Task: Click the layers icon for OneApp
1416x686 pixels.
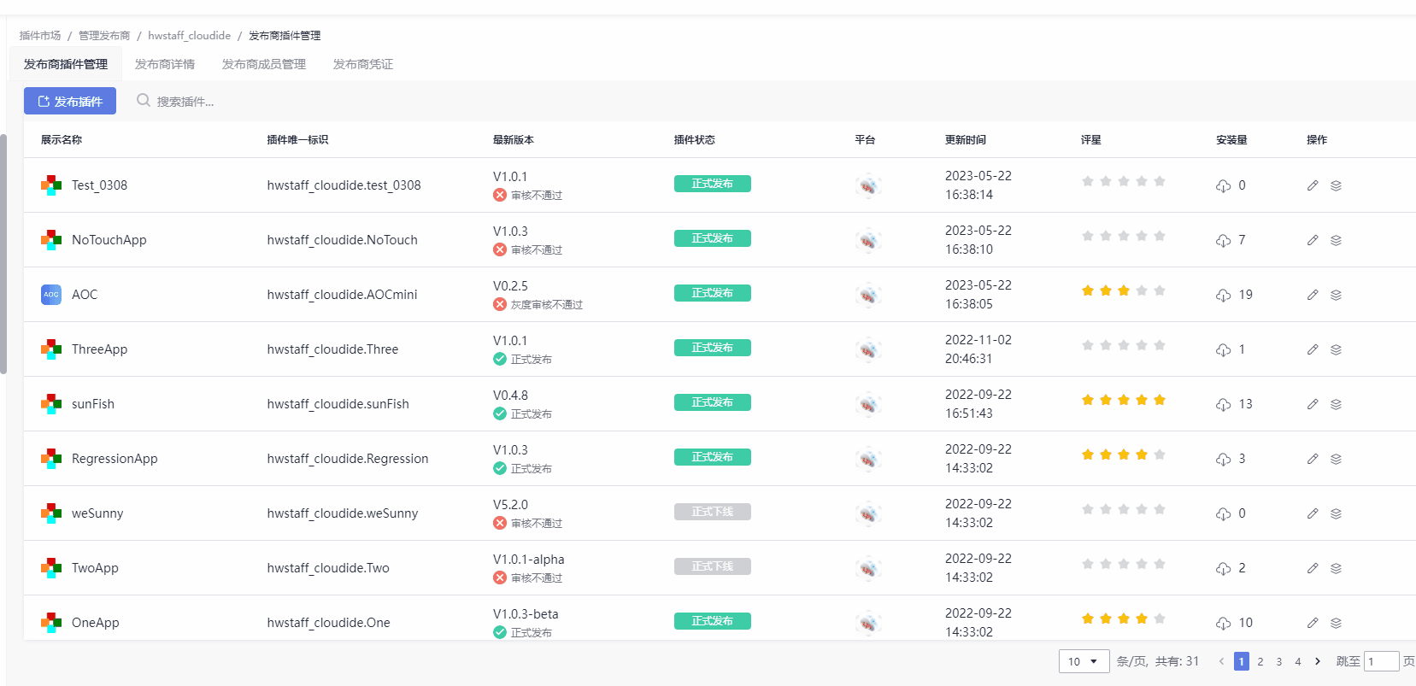Action: click(1336, 623)
